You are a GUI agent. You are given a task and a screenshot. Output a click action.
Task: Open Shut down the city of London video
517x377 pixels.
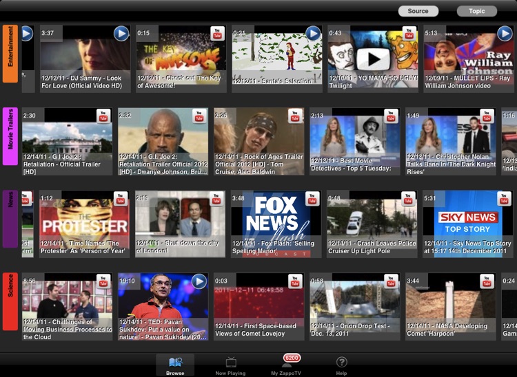pos(180,224)
